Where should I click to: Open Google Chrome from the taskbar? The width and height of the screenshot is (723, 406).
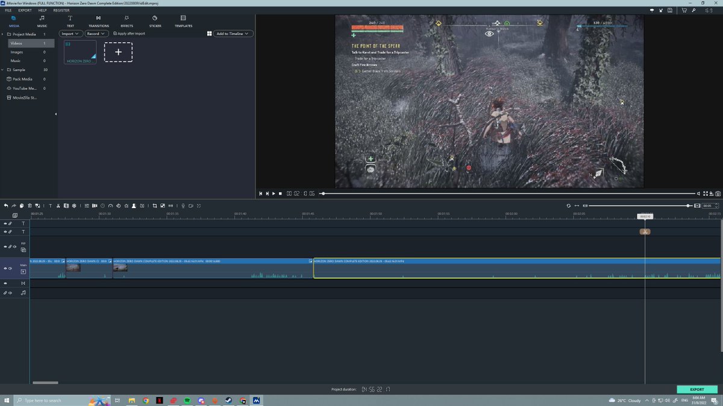tap(146, 400)
